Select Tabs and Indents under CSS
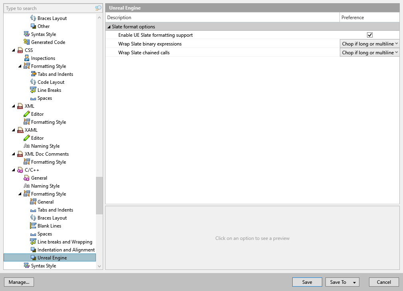 click(55, 74)
